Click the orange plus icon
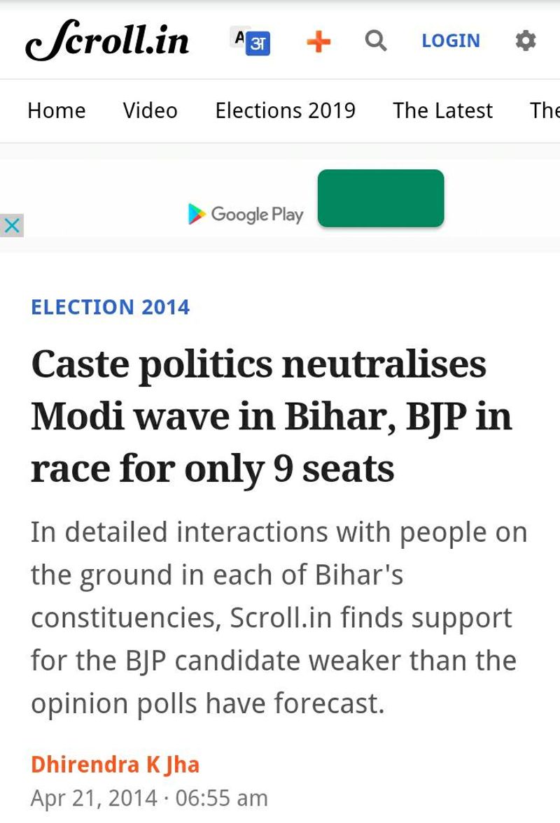This screenshot has height=823, width=560. click(x=318, y=42)
